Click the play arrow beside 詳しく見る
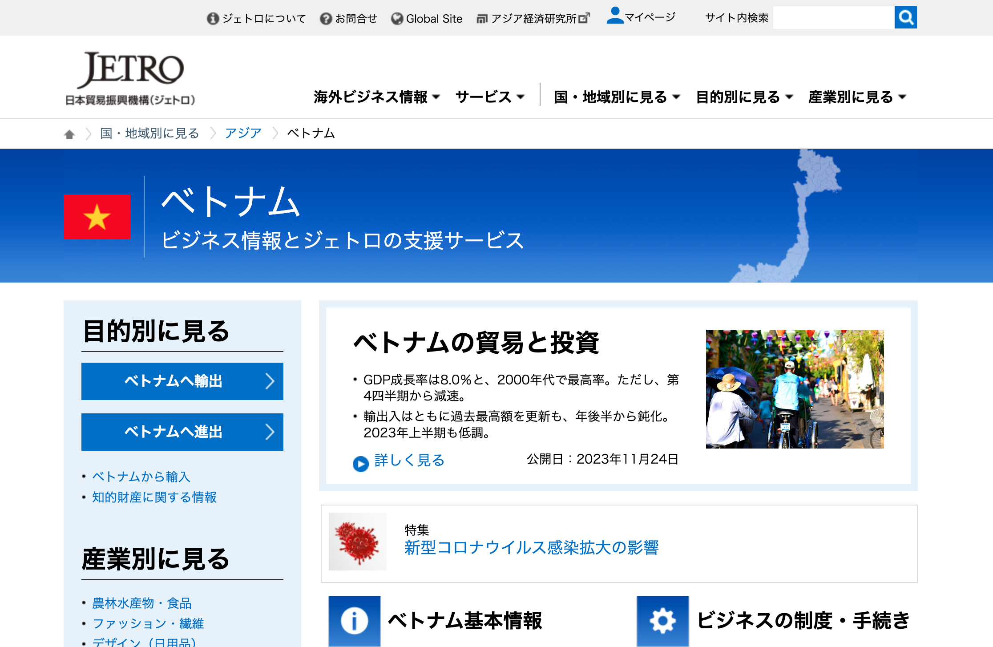 (x=360, y=464)
